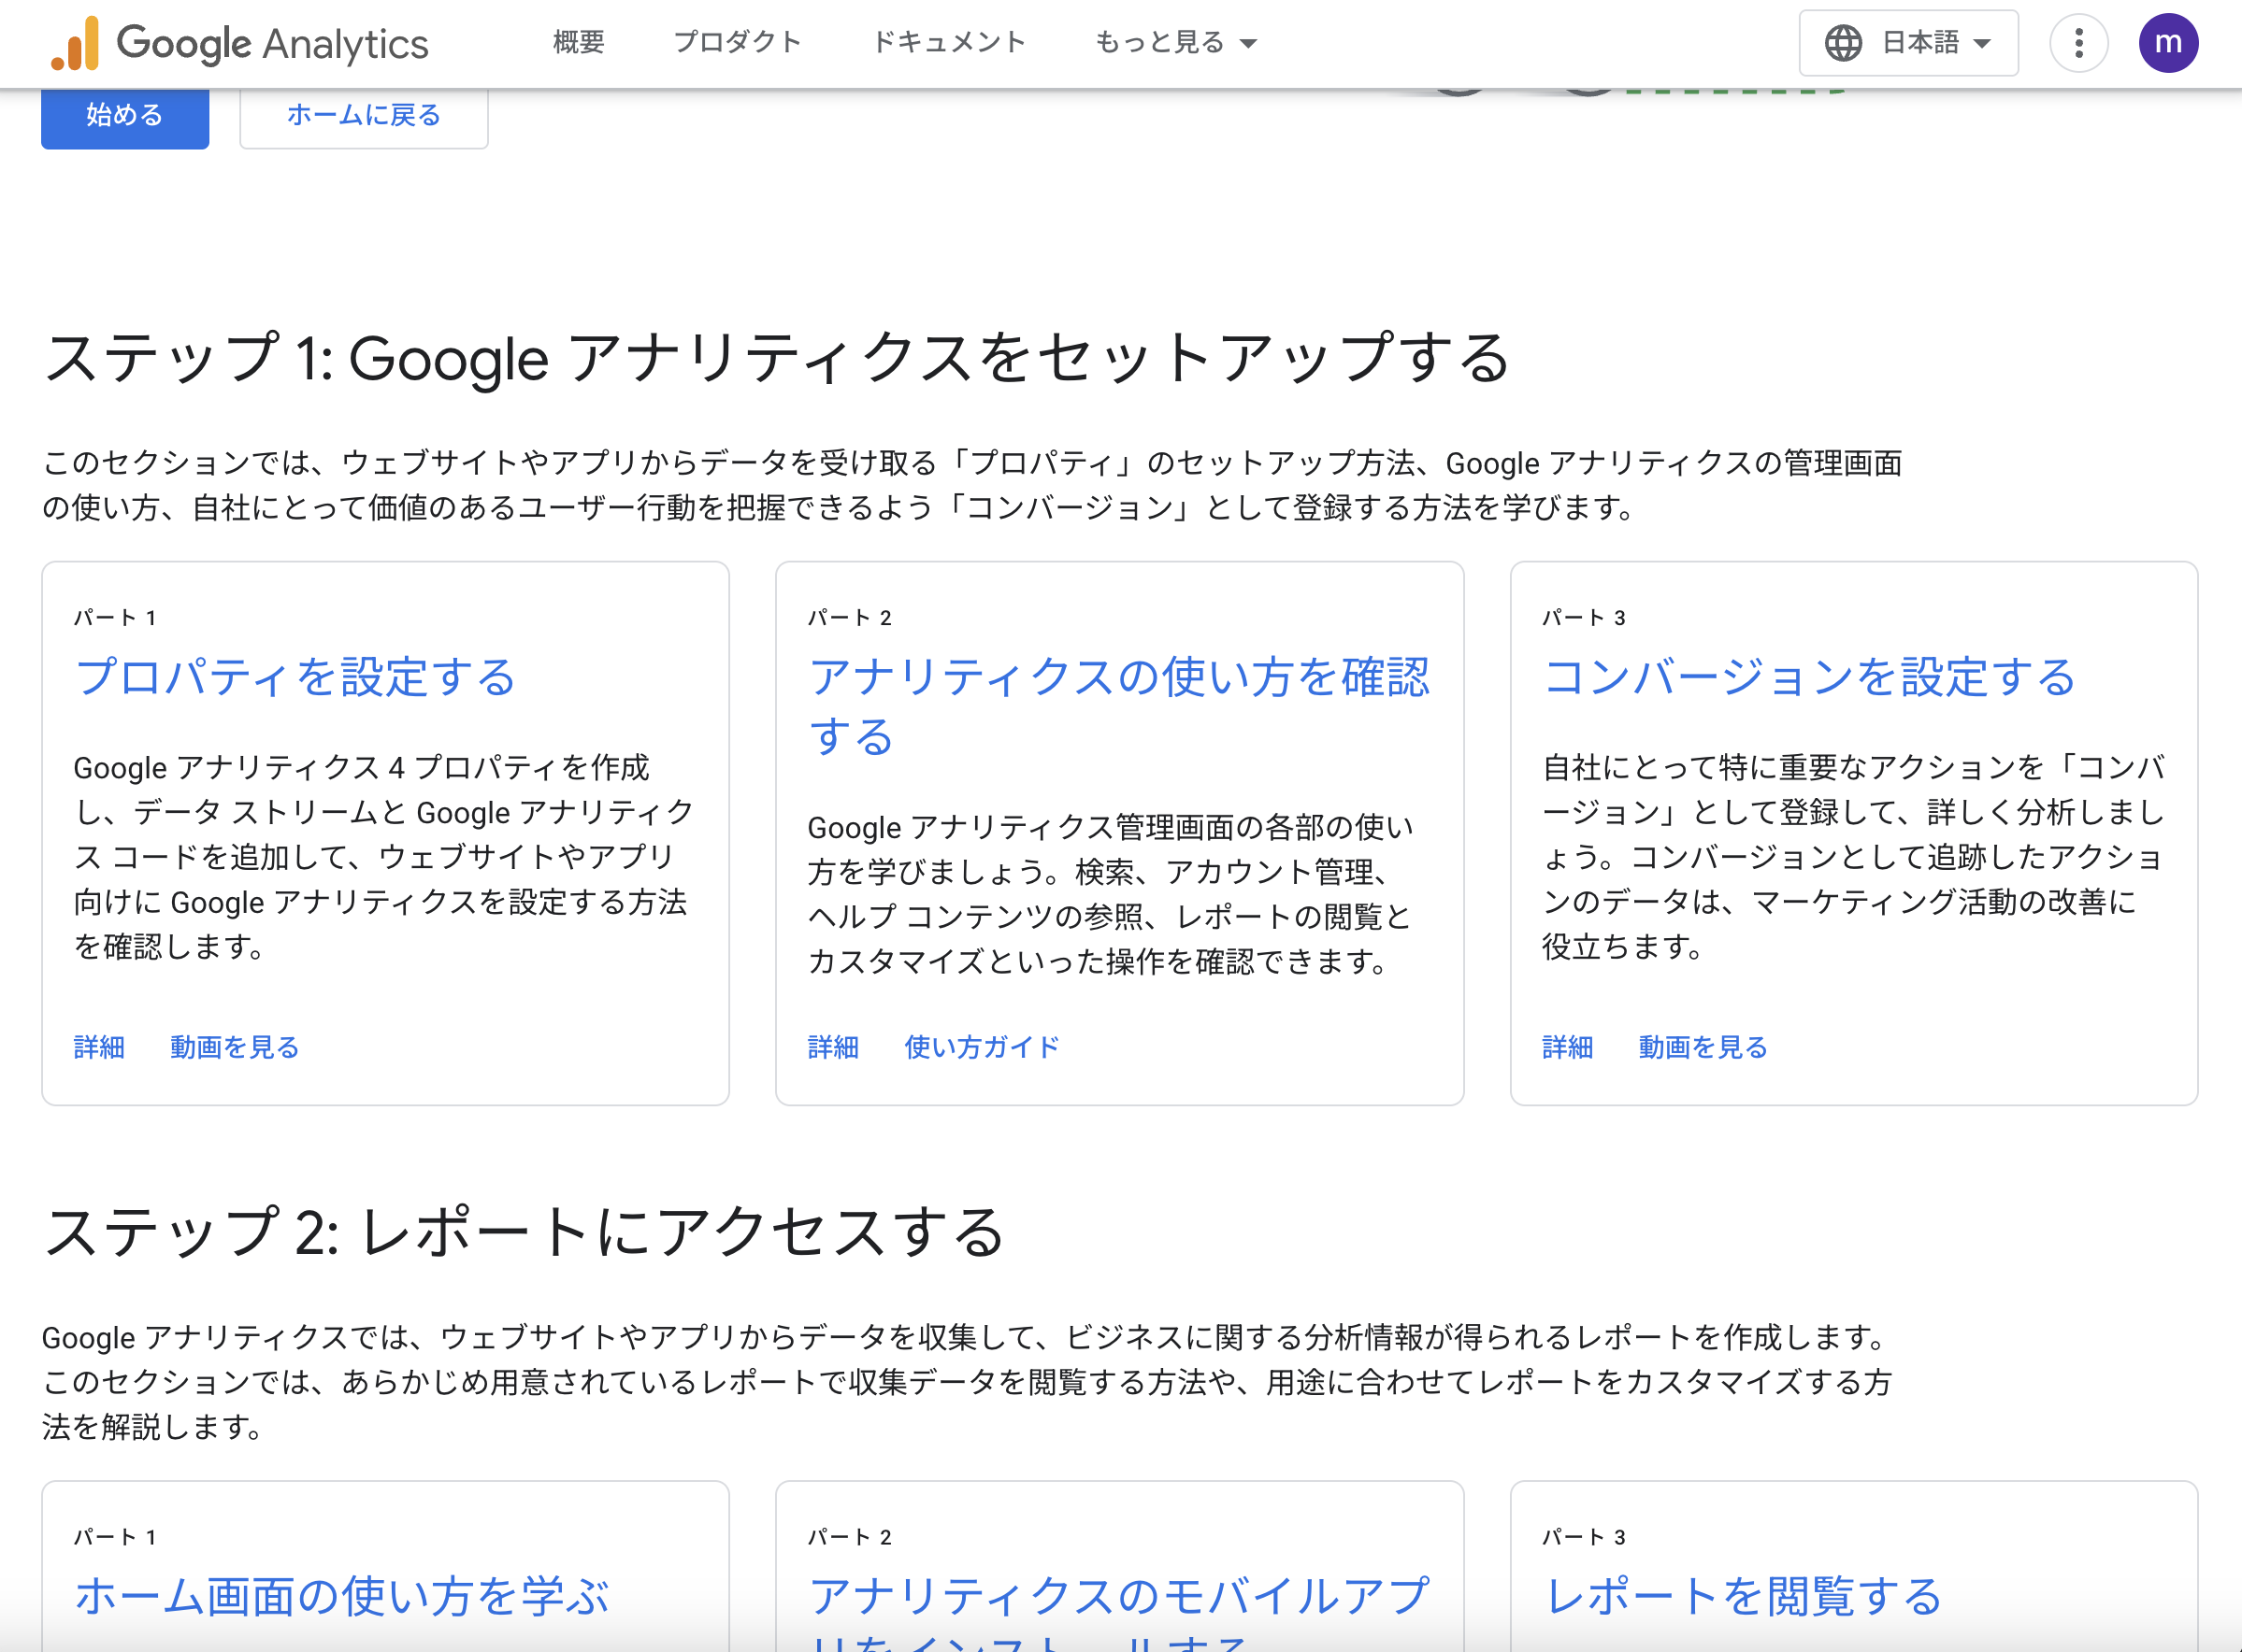Click 動画を見る in プロパティを設定する card
This screenshot has width=2242, height=1652.
click(234, 1047)
